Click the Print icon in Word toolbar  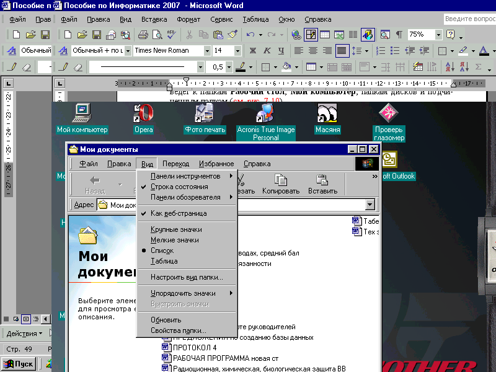point(143,35)
